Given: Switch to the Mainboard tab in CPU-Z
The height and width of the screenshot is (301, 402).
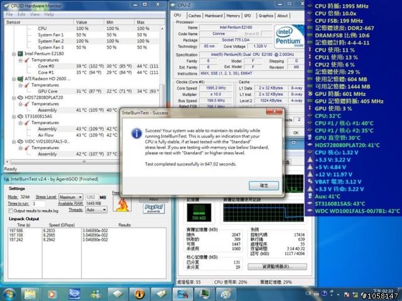Looking at the screenshot, I should point(214,16).
